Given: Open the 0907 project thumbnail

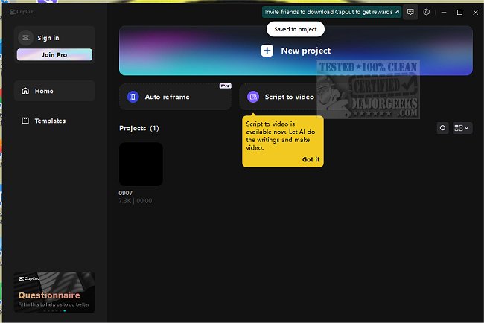Looking at the screenshot, I should click(x=141, y=164).
